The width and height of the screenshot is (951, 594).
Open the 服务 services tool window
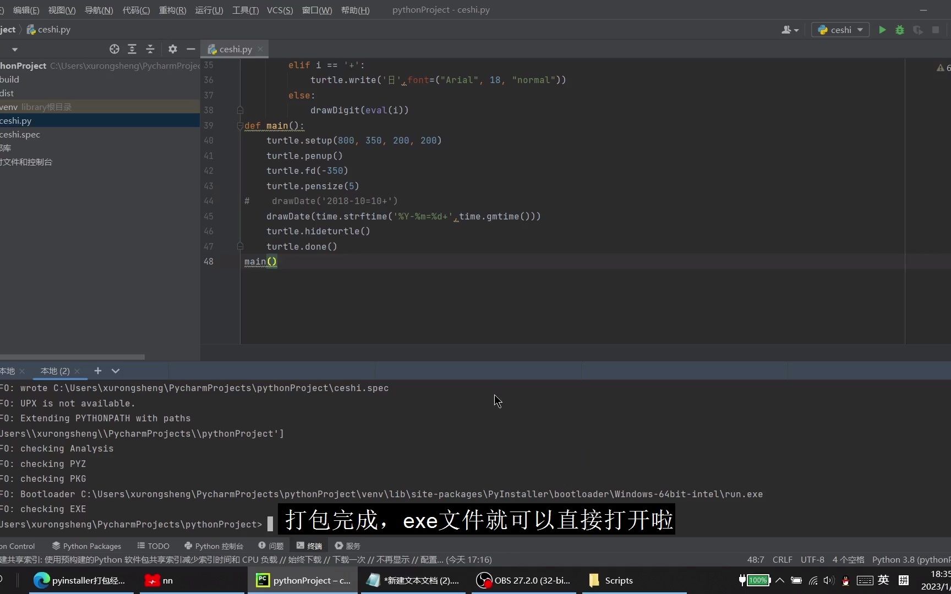point(348,546)
